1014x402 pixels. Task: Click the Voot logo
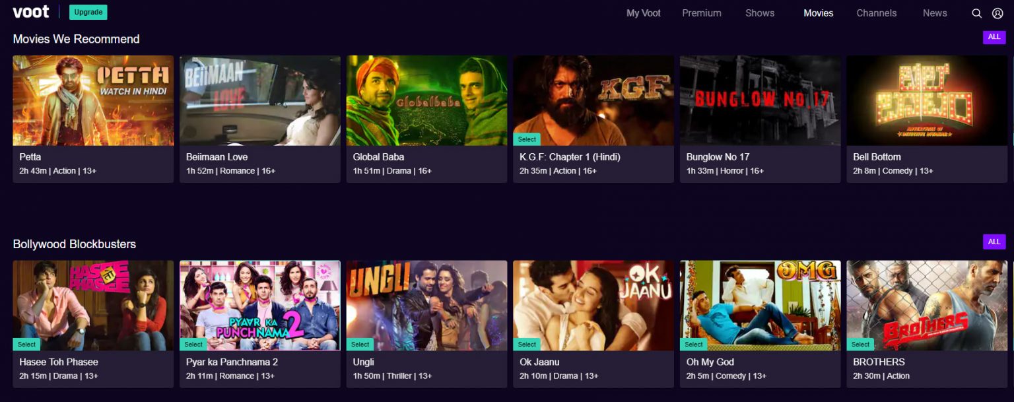click(x=30, y=11)
